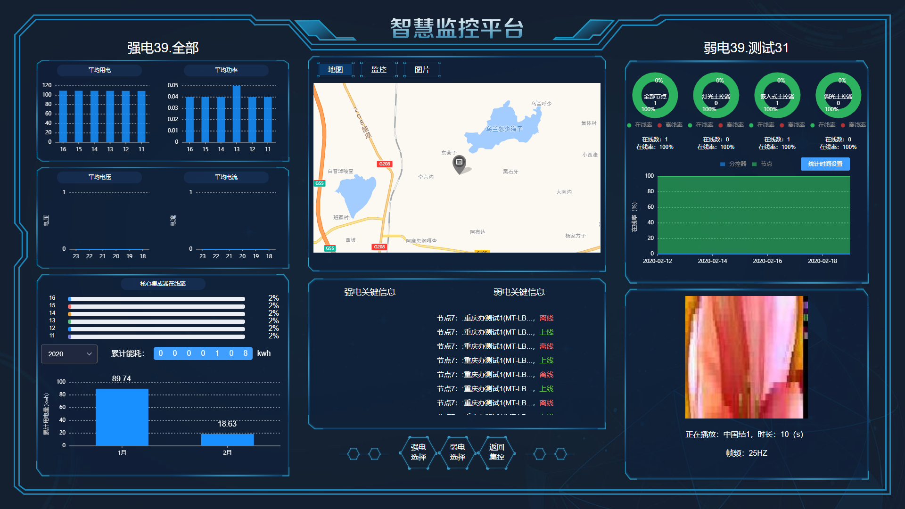Click the 返回集控 hexagon button

(x=497, y=453)
